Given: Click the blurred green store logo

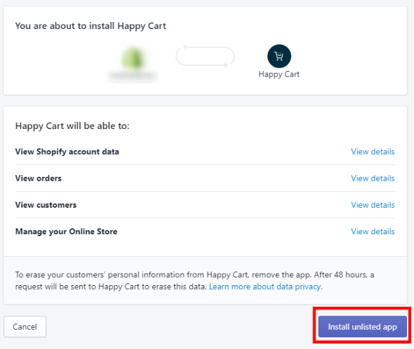Looking at the screenshot, I should coord(132,59).
